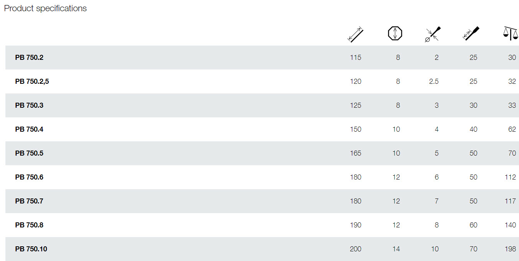Select product PB 750.8
The height and width of the screenshot is (261, 519).
29,225
